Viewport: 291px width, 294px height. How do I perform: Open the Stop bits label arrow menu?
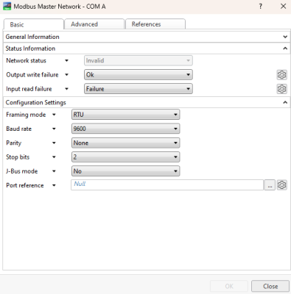[x=54, y=157]
